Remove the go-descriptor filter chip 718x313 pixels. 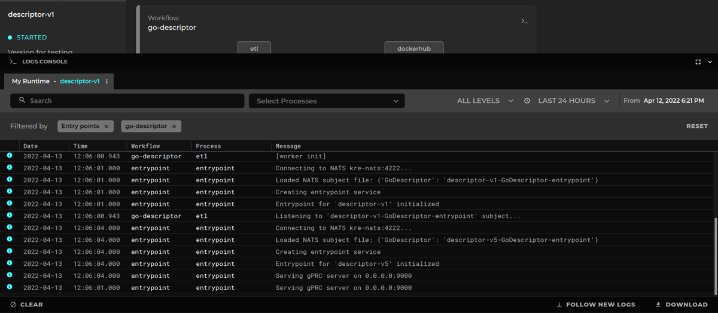click(174, 127)
